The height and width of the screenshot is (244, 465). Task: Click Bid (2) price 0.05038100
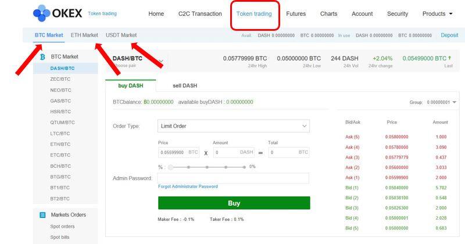[396, 198]
